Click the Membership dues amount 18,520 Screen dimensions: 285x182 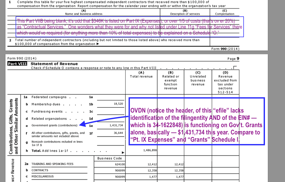click(x=118, y=103)
